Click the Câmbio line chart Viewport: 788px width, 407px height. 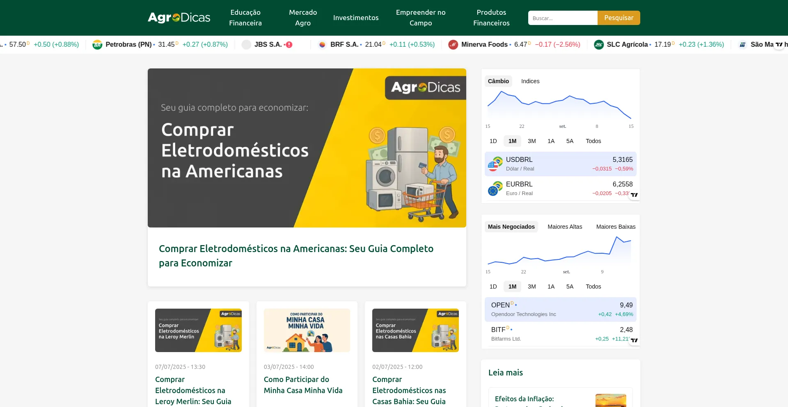559,106
